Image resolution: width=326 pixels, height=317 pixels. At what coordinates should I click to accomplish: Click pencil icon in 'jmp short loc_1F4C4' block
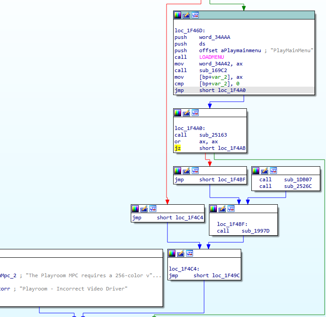[144, 209]
